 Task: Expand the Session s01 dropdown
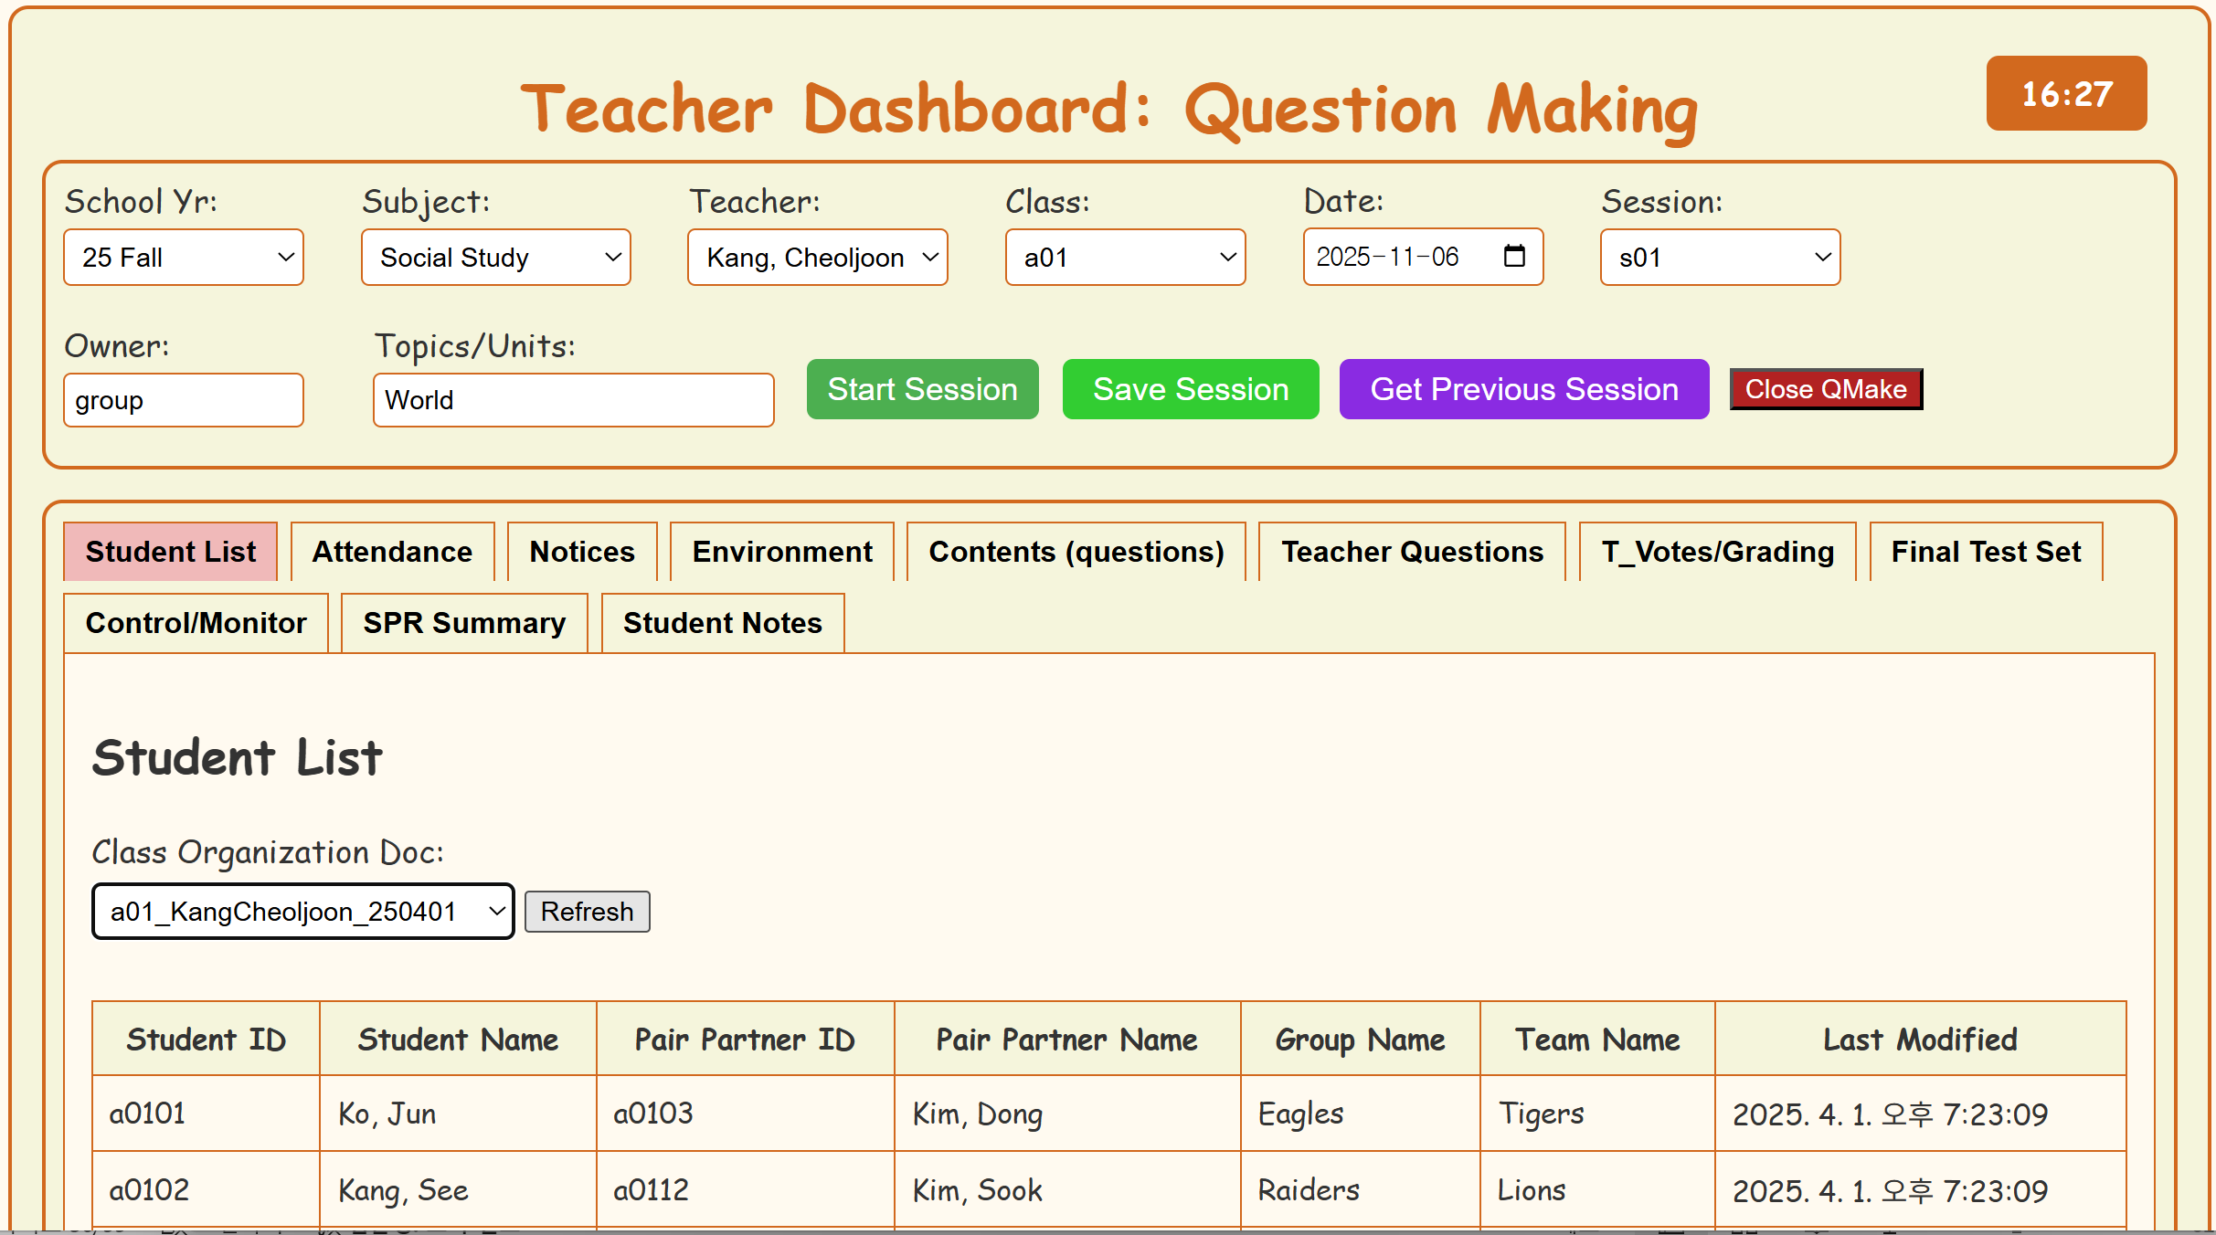[x=1720, y=258]
